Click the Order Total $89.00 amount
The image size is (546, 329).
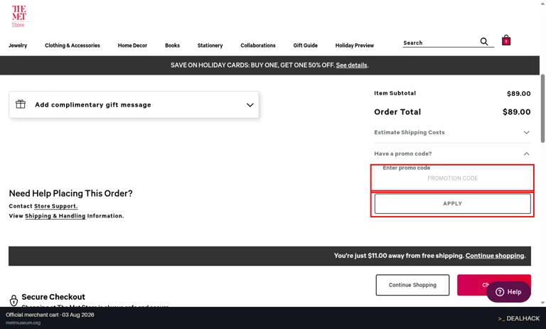pyautogui.click(x=516, y=112)
